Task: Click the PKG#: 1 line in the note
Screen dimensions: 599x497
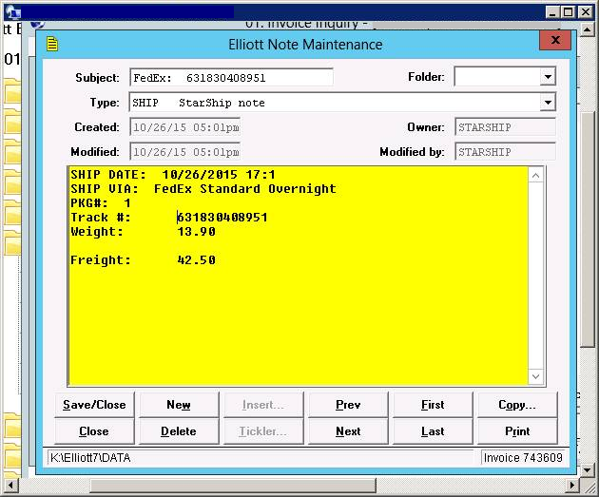Action: point(101,203)
